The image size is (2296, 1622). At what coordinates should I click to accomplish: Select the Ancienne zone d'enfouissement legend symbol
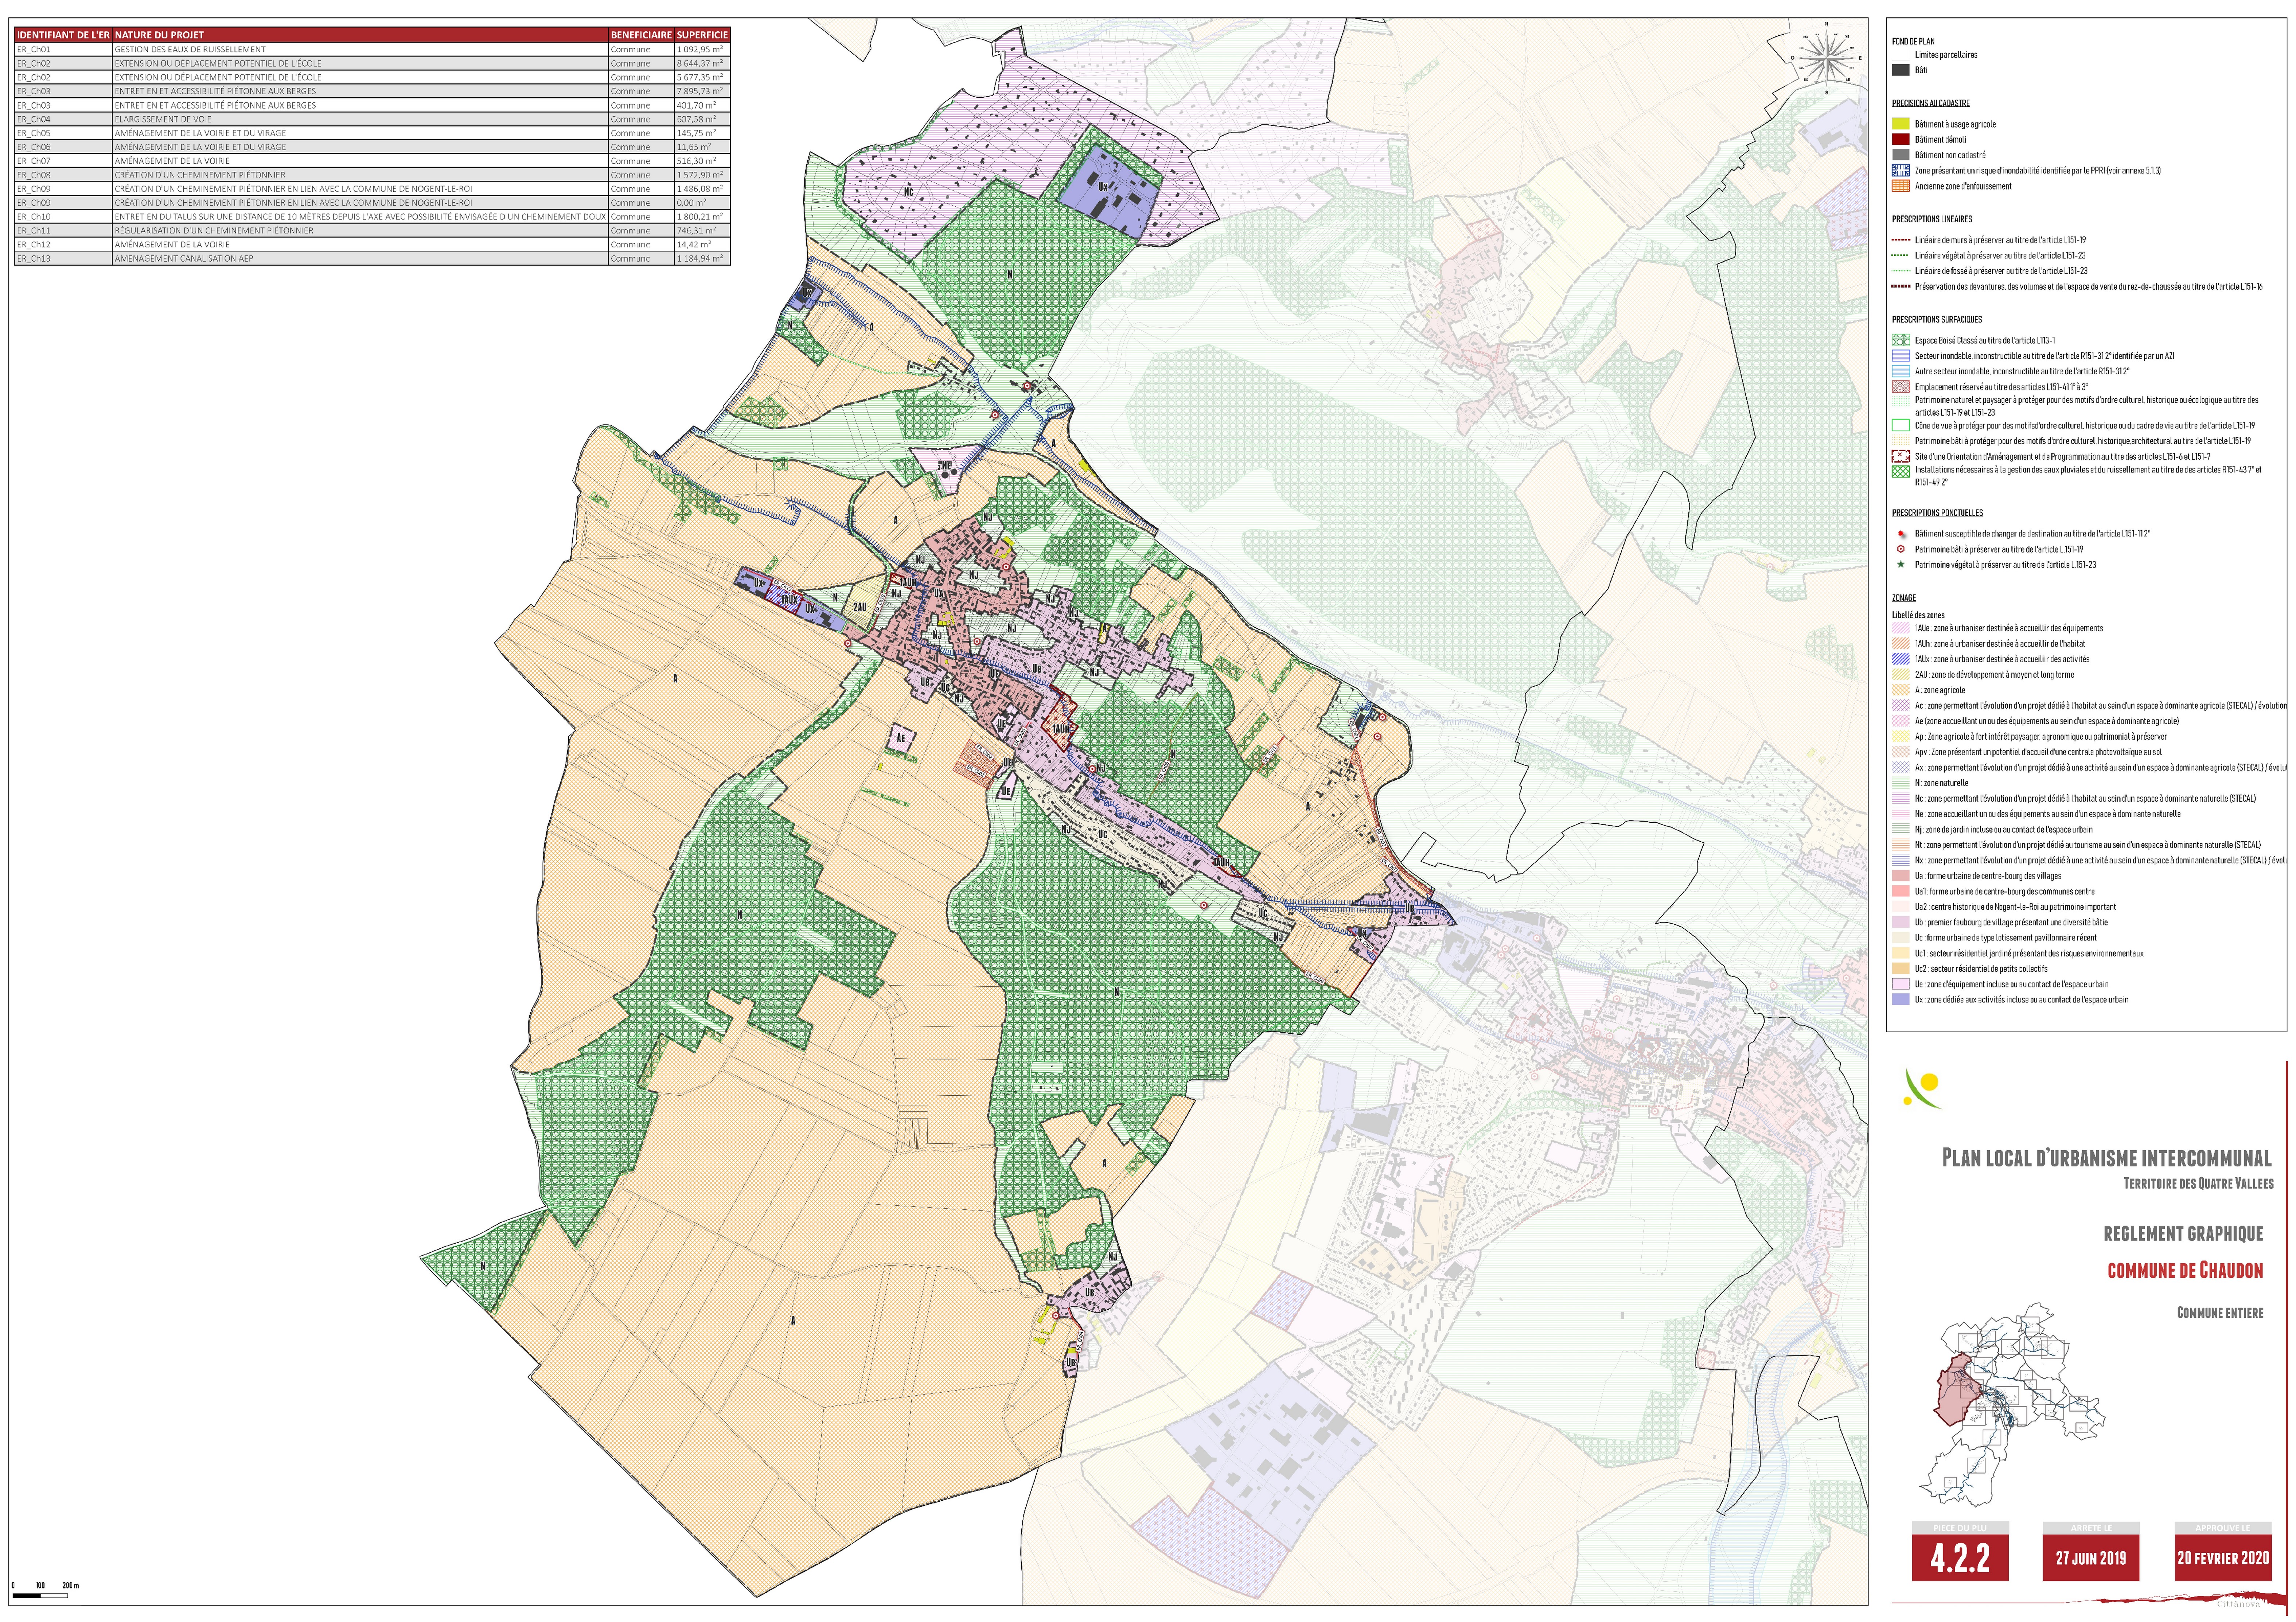(1901, 186)
